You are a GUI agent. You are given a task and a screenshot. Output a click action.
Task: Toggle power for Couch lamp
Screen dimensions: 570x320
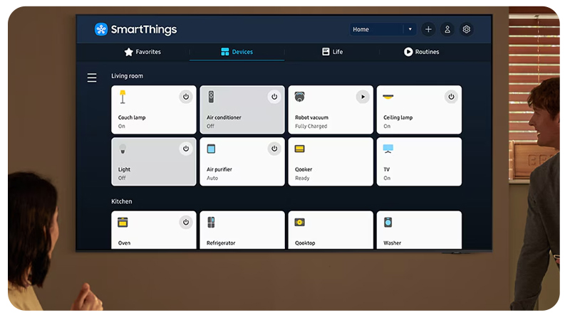[186, 97]
